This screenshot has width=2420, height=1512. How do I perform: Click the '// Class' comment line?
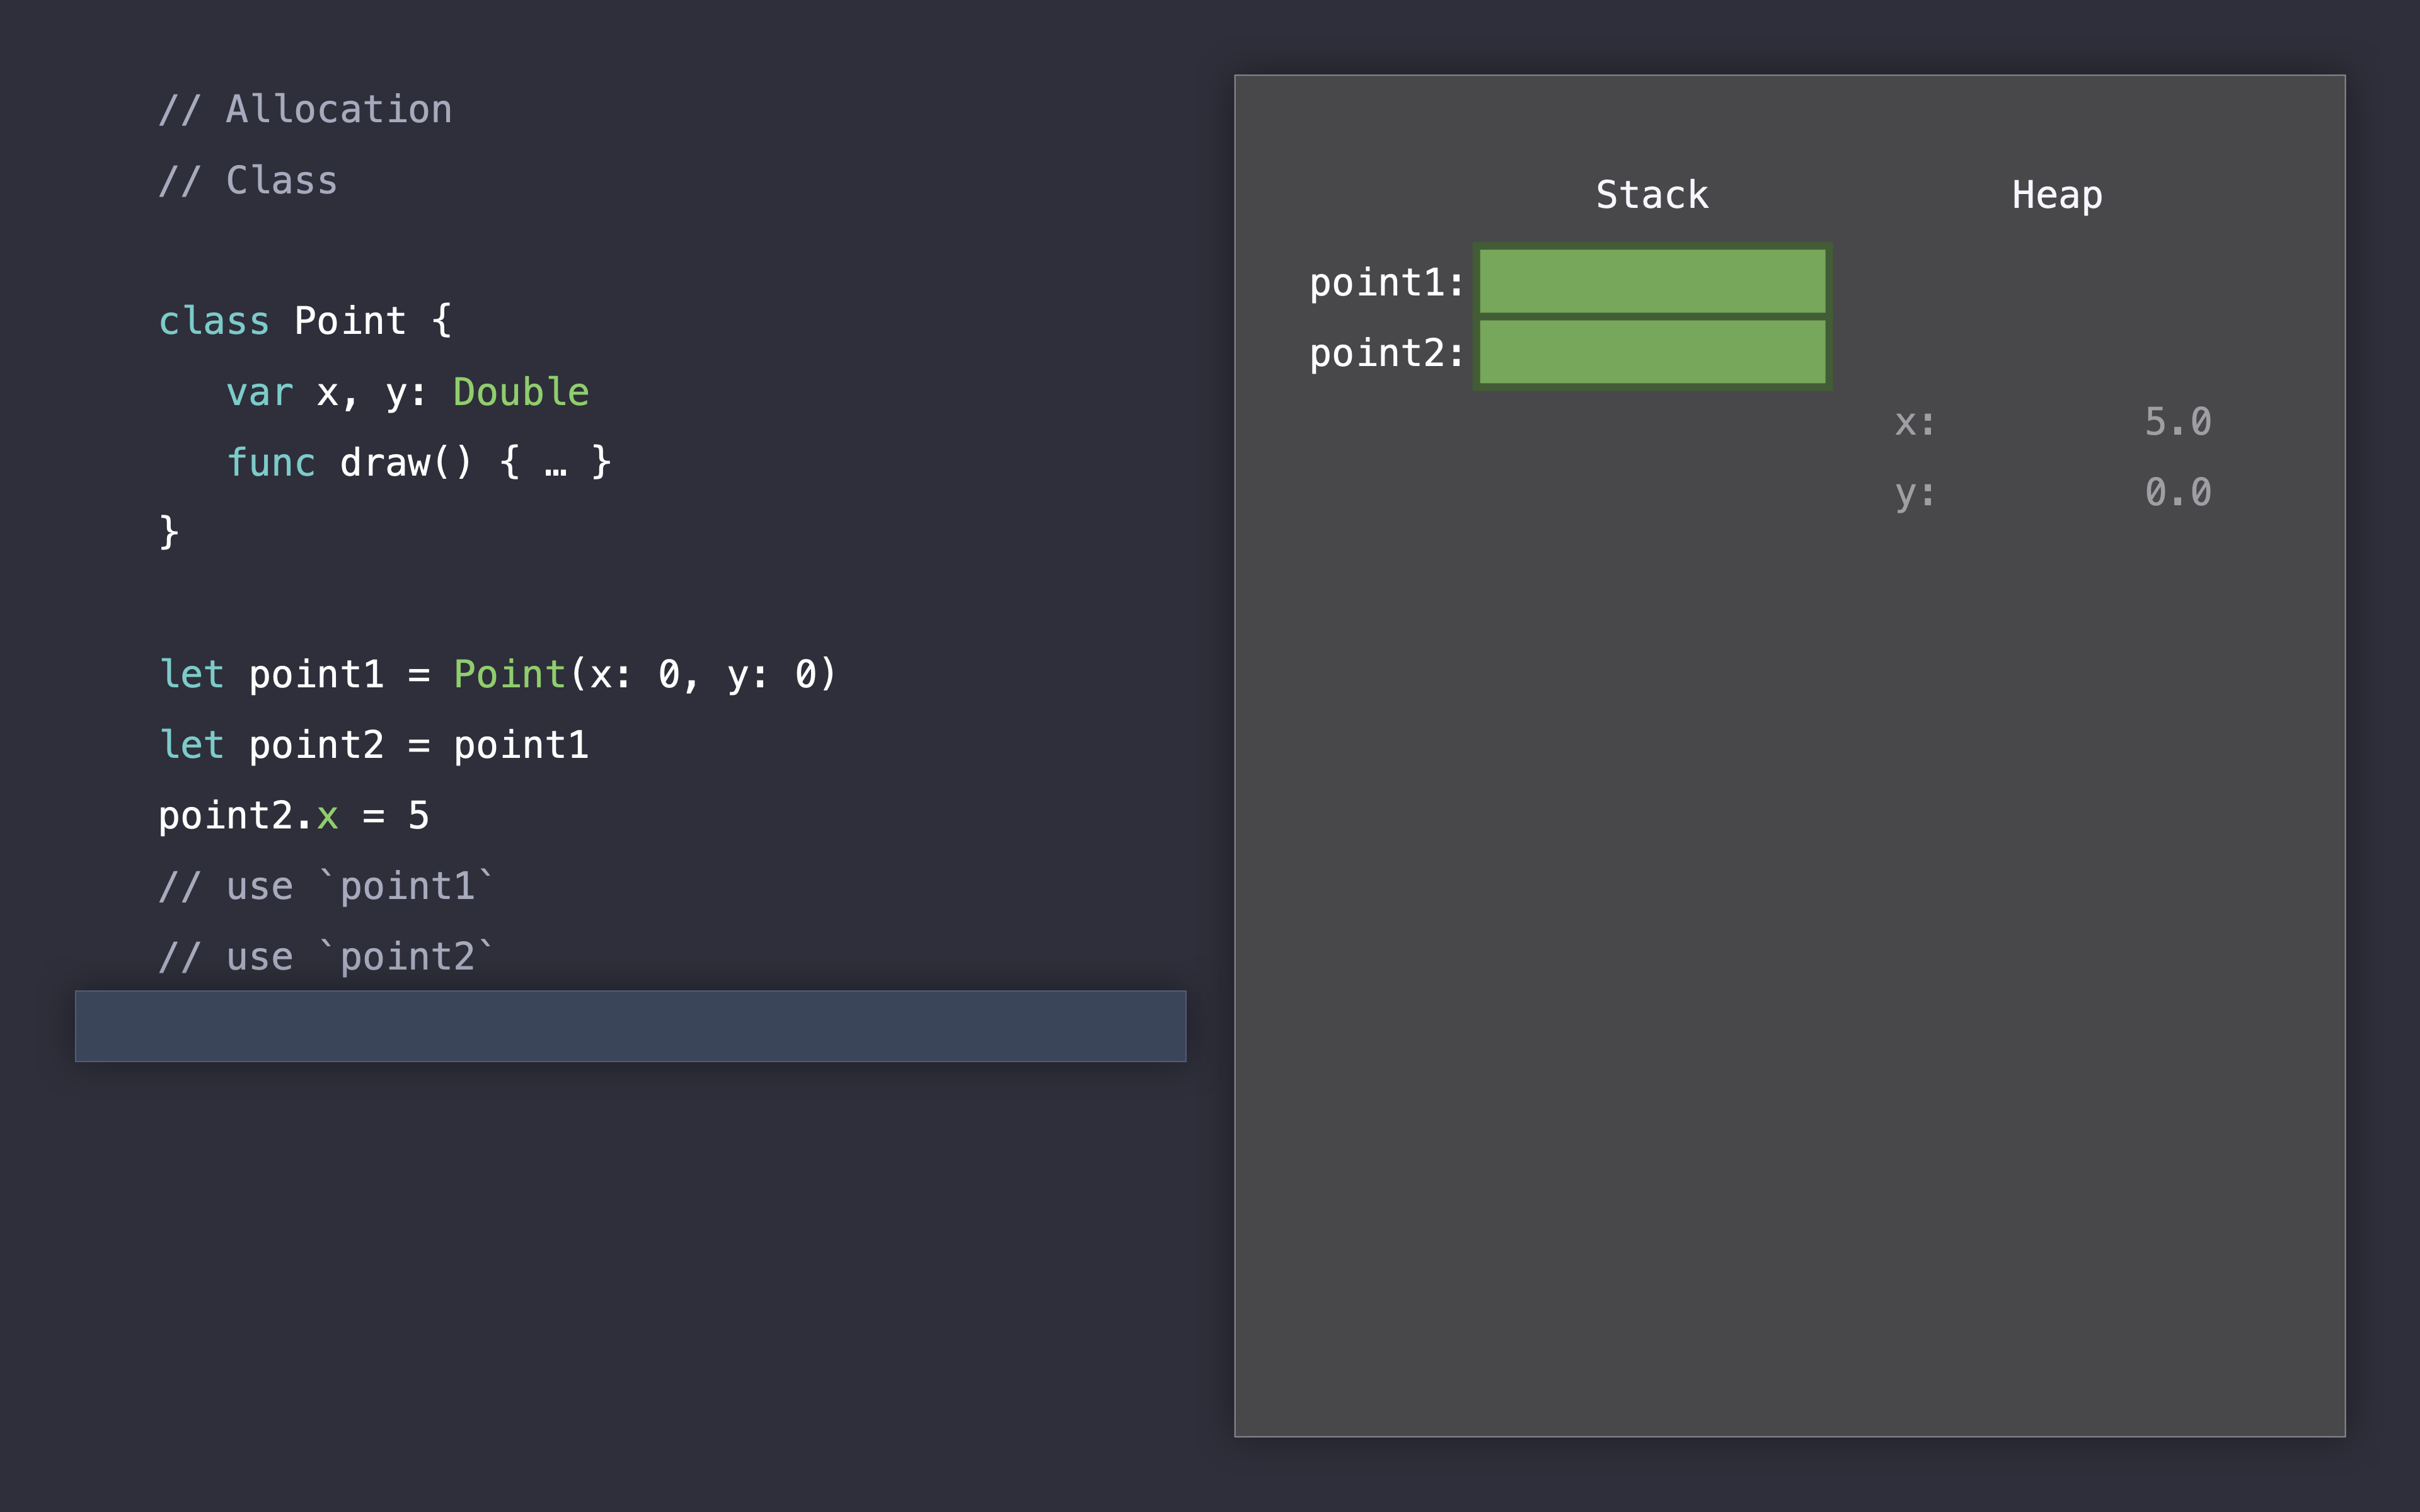(x=248, y=180)
